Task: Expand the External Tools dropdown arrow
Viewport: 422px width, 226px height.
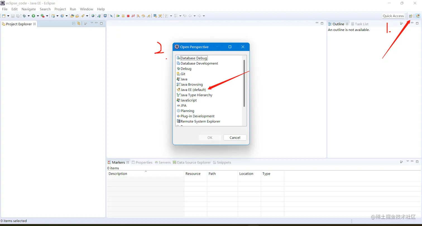Action: (x=47, y=16)
